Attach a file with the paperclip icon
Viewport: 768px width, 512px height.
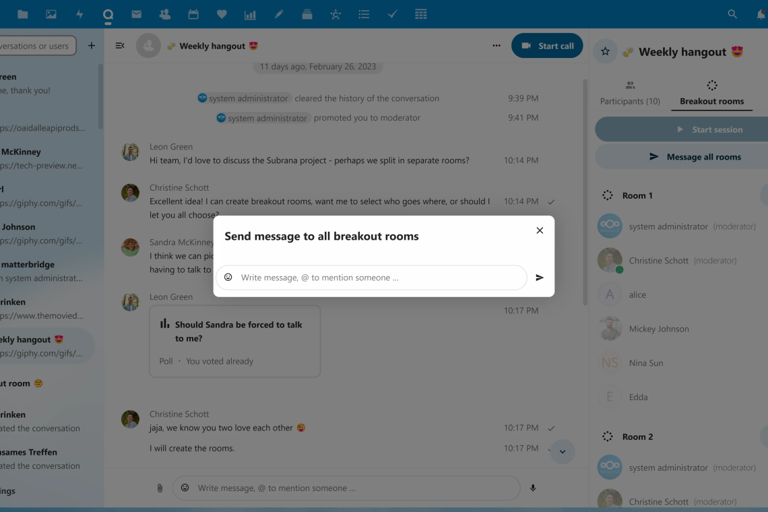[x=160, y=488]
